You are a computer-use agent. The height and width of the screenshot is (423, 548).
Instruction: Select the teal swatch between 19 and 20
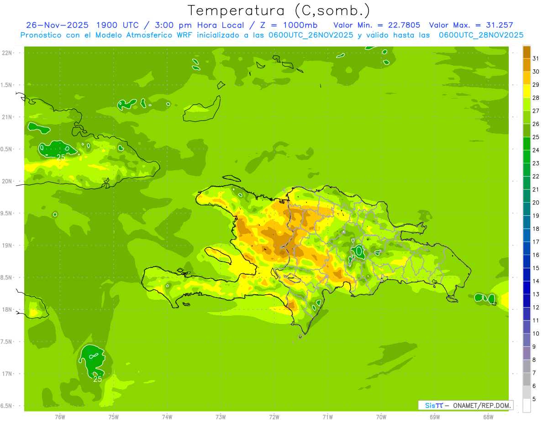527,209
